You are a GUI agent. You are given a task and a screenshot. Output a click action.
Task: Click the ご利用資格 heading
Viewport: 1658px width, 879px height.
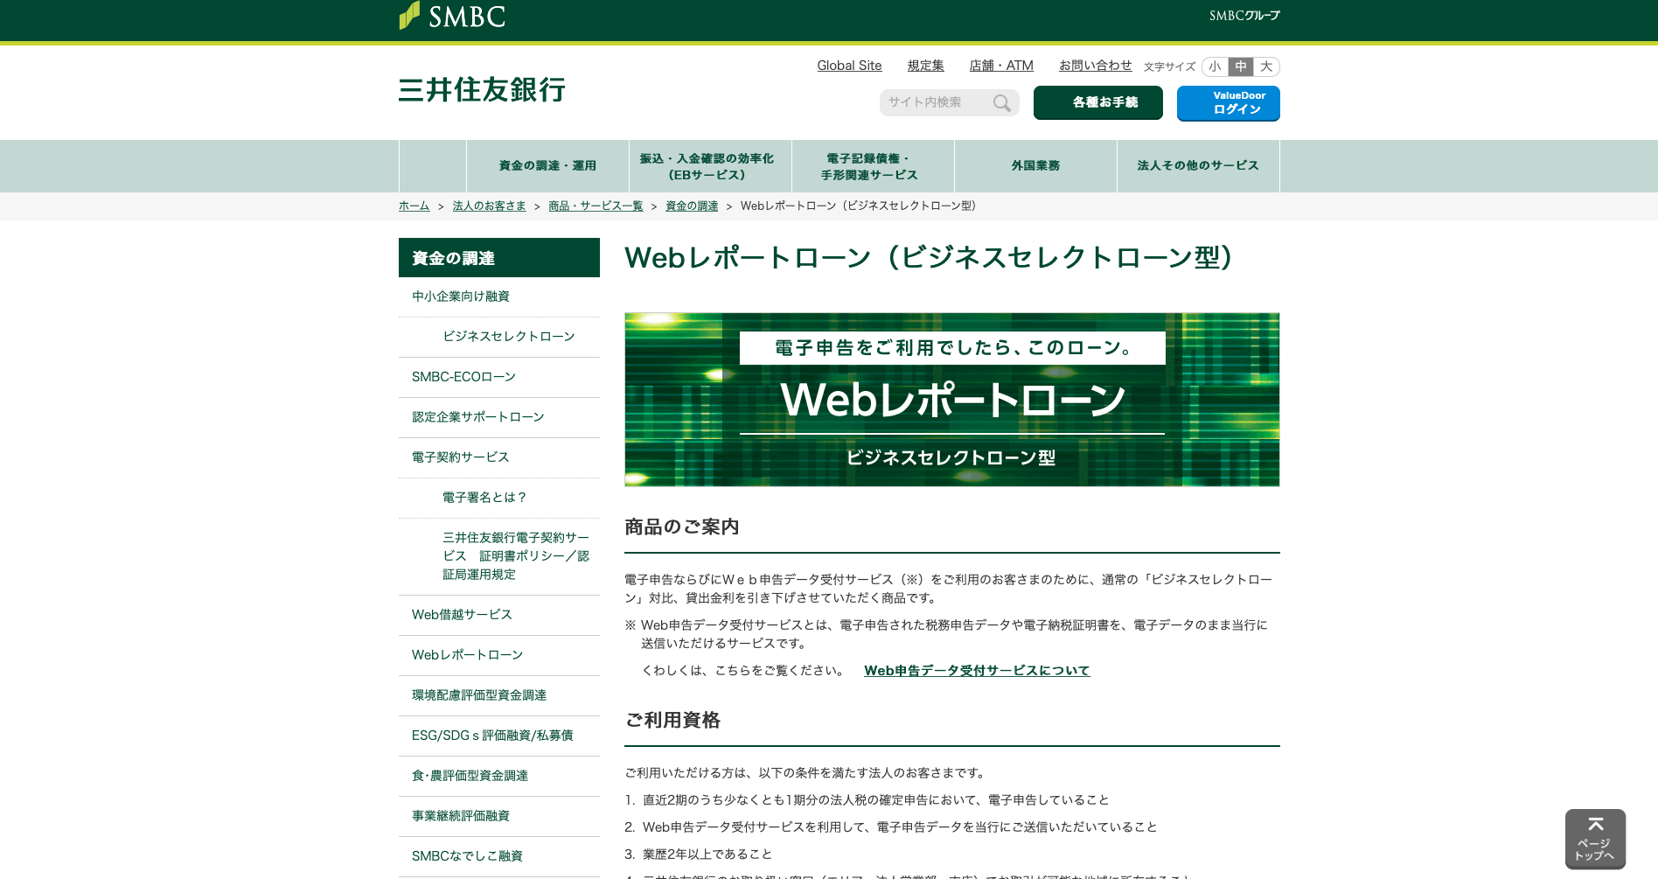[672, 721]
